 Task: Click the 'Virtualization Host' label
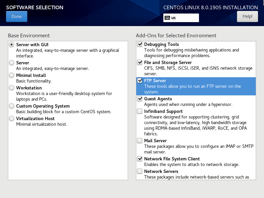pos(35,118)
